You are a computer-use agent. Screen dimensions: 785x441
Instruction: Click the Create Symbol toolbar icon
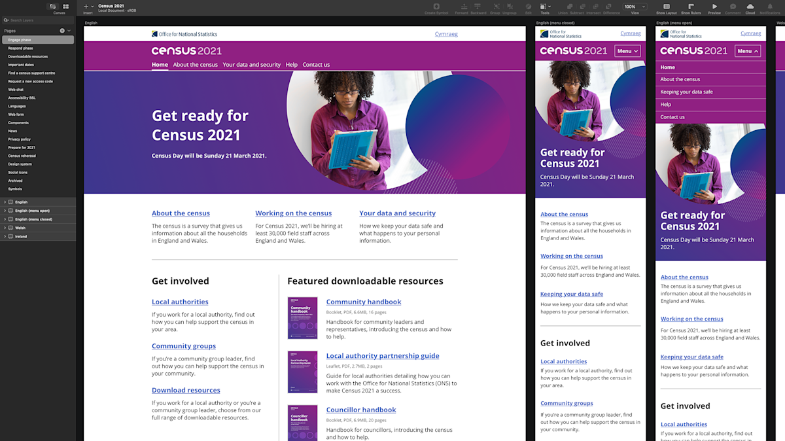click(436, 8)
